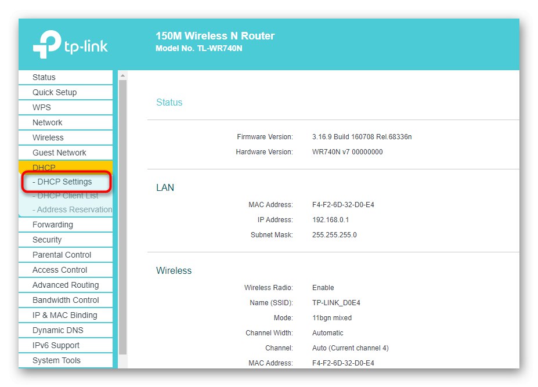Click the LAN section heading

165,187
